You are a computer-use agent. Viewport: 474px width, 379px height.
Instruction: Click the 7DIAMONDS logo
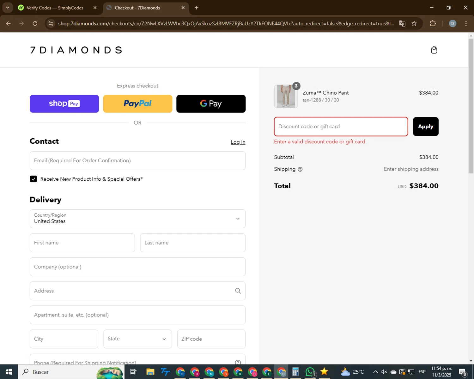point(76,50)
